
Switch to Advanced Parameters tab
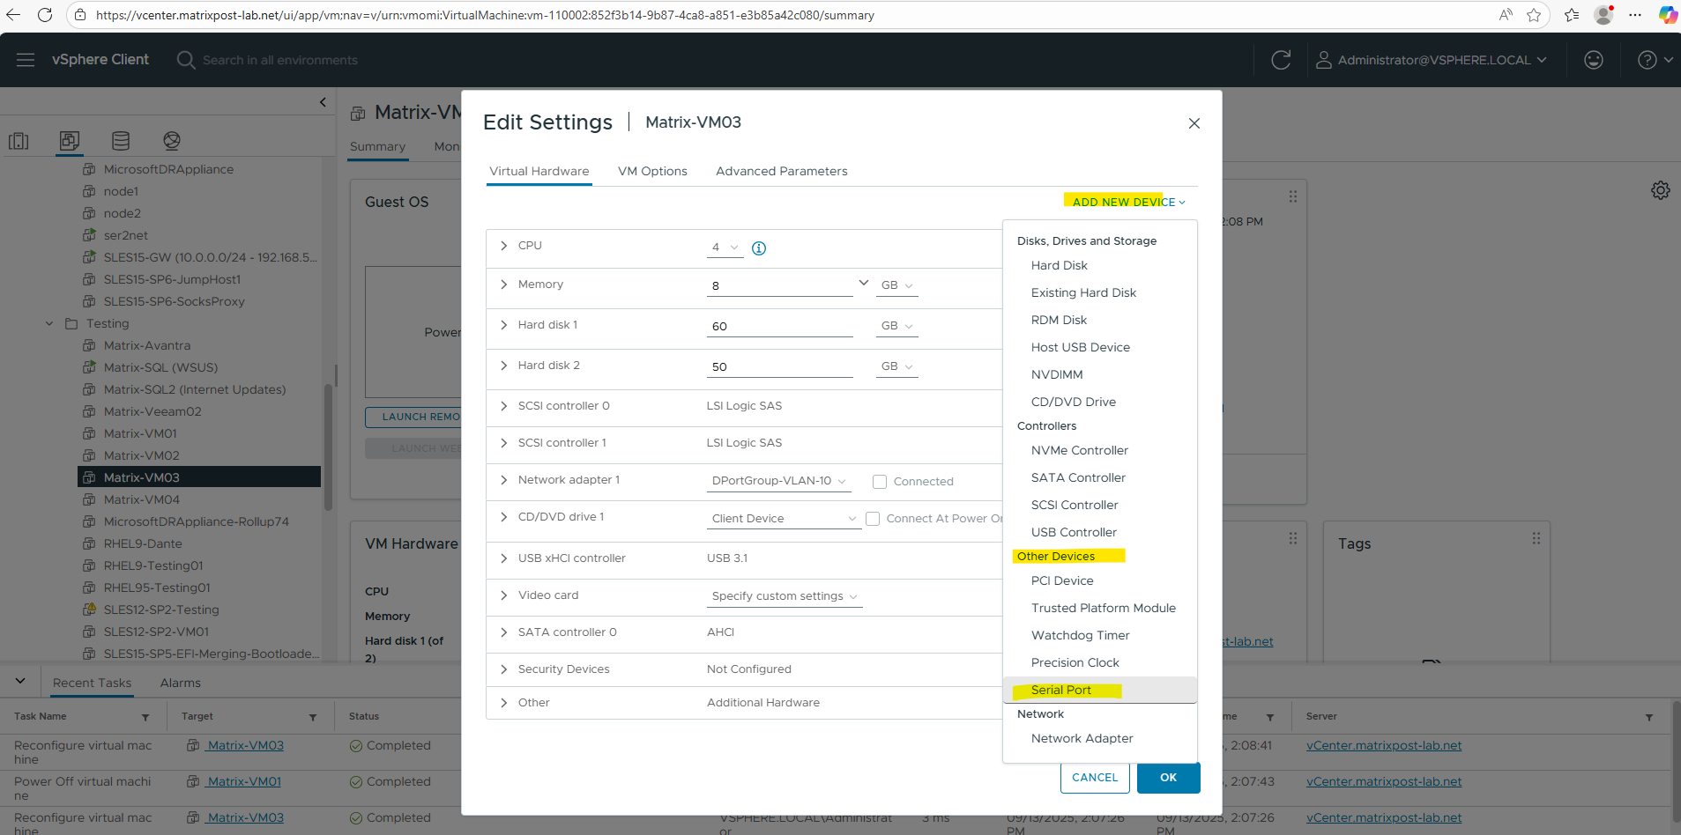[782, 171]
